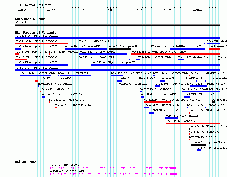Open nsv6447672 (Sedlazeck2020) variant label
Viewport: 227px width, 177px height.
131,73
